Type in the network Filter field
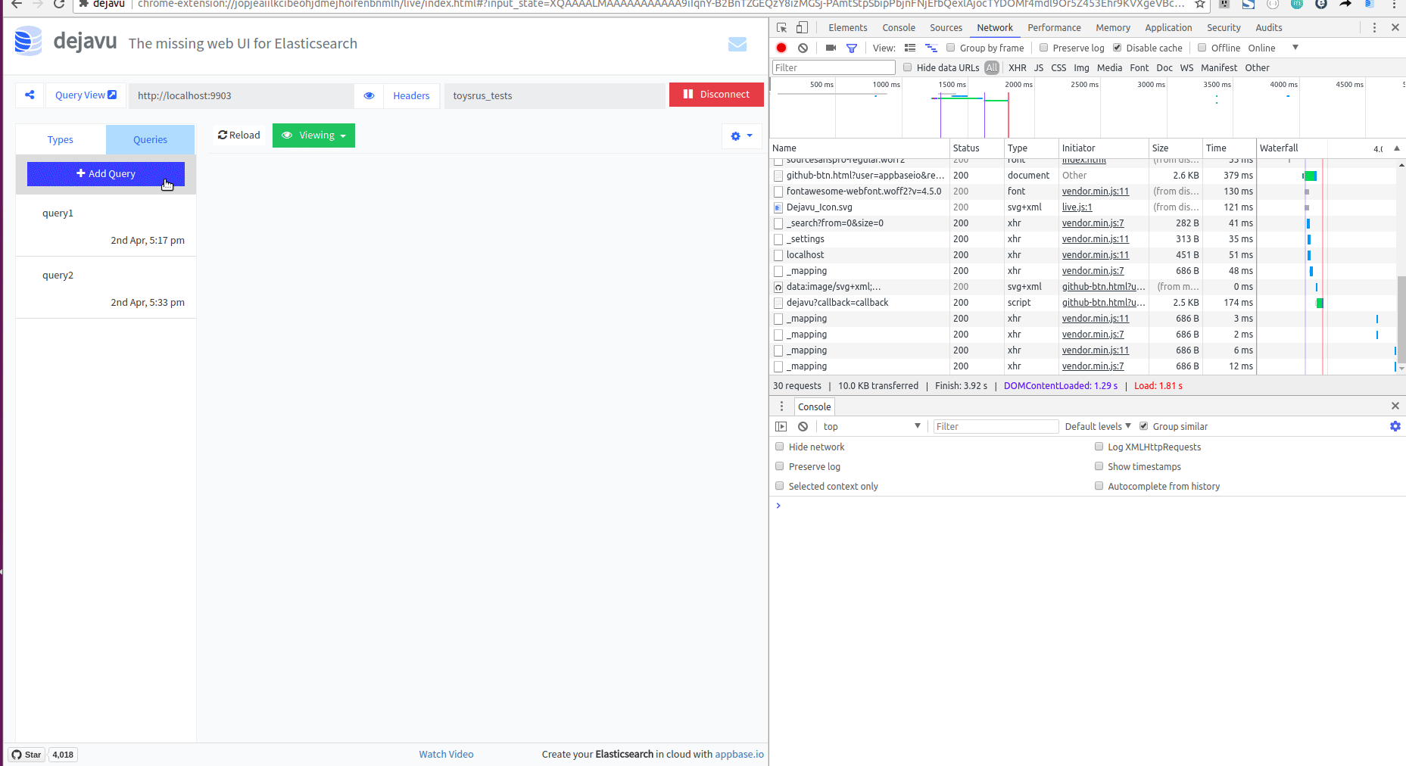1406x766 pixels. coord(833,67)
